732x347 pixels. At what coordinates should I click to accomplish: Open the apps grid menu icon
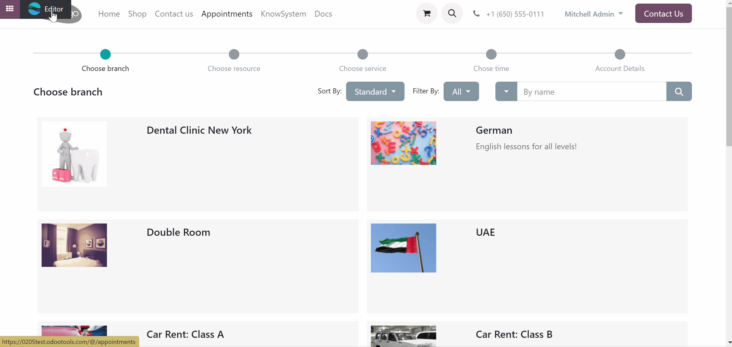pos(10,9)
